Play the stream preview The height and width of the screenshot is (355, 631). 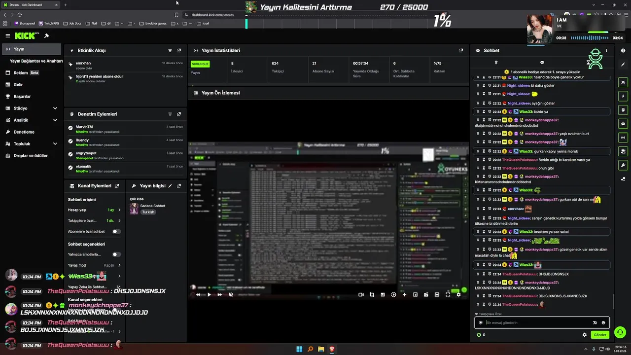[209, 294]
